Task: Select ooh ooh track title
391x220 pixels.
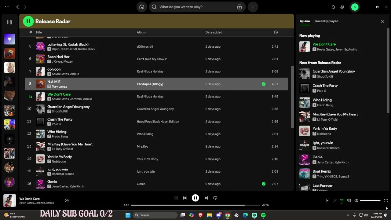Action: coord(54,69)
